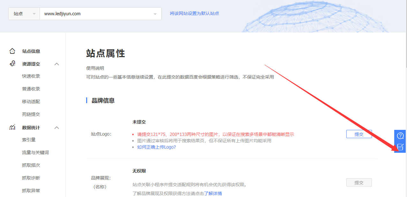This screenshot has height=197, width=407.
Task: Click the home icon beside 站点信息
Action: [x=12, y=51]
